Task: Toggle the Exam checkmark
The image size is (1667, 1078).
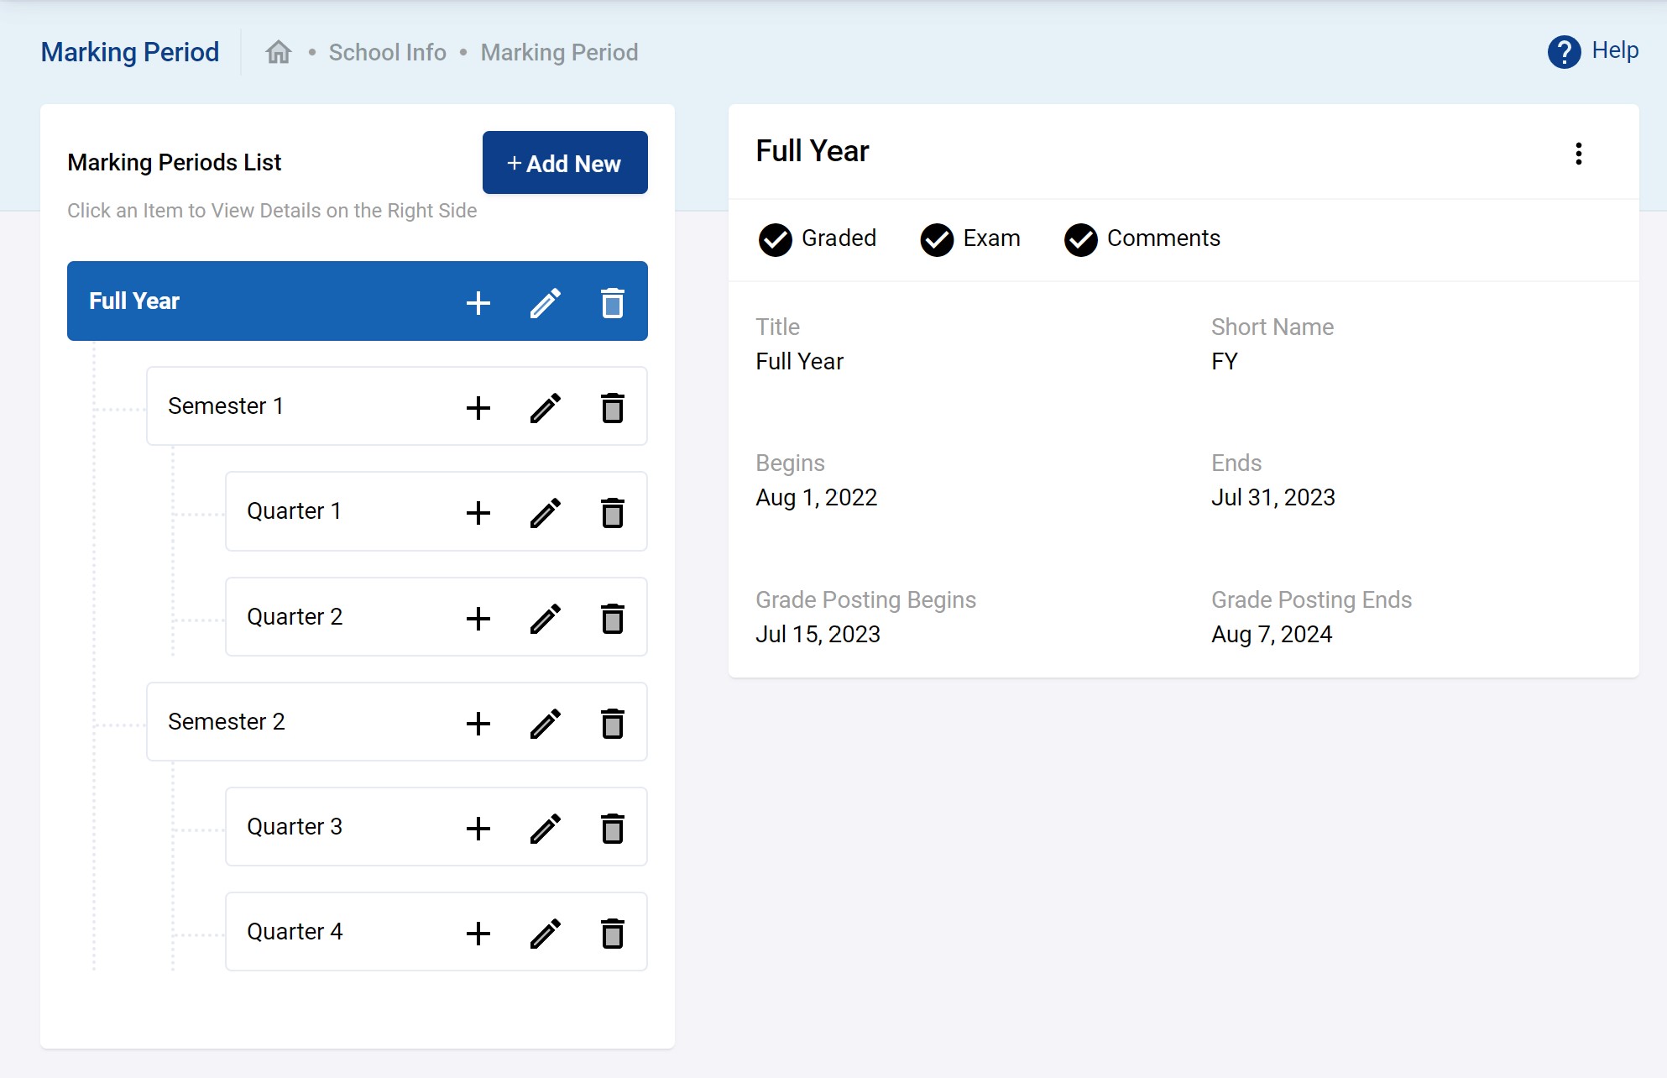Action: (937, 240)
